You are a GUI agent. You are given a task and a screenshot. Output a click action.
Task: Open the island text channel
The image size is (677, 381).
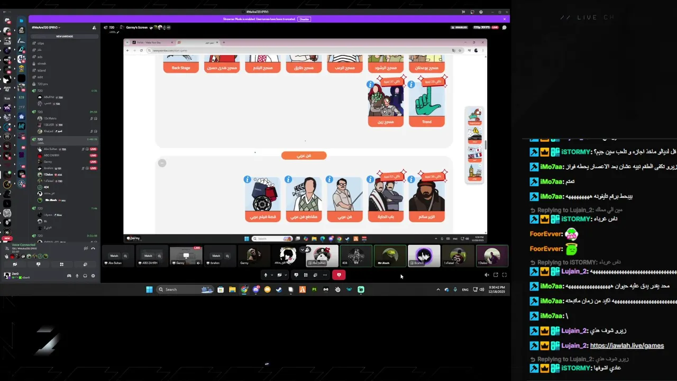coord(41,70)
